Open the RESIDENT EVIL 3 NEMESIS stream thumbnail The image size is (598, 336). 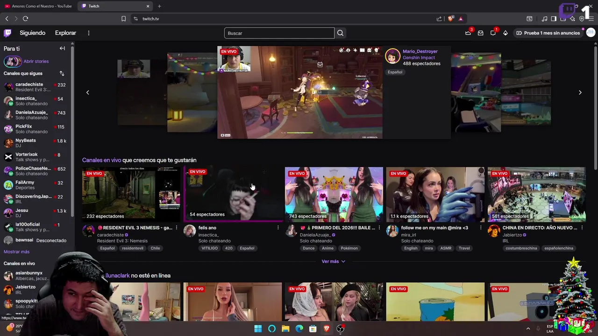pyautogui.click(x=131, y=194)
